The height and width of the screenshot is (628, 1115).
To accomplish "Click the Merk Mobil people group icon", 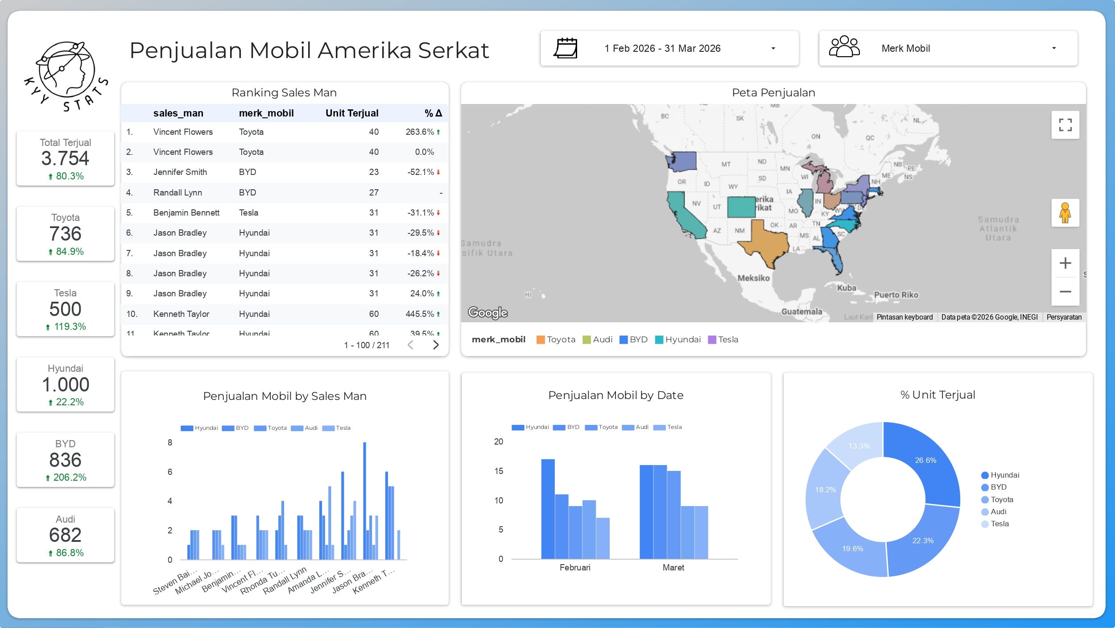I will coord(844,47).
